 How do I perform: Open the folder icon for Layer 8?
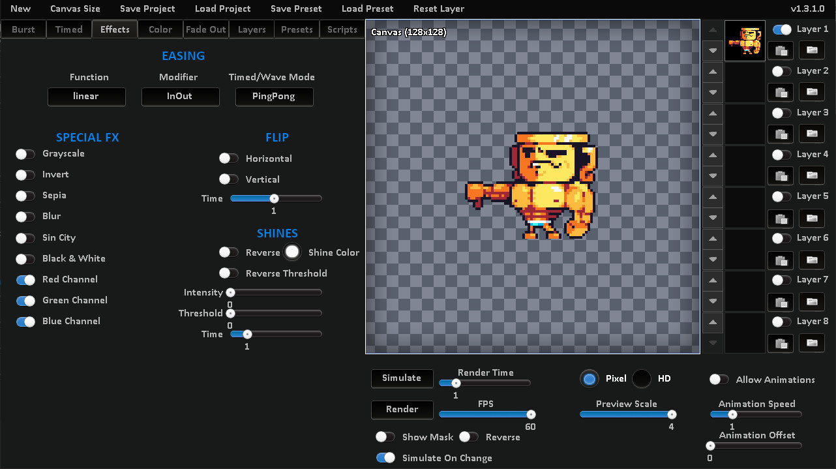[811, 343]
